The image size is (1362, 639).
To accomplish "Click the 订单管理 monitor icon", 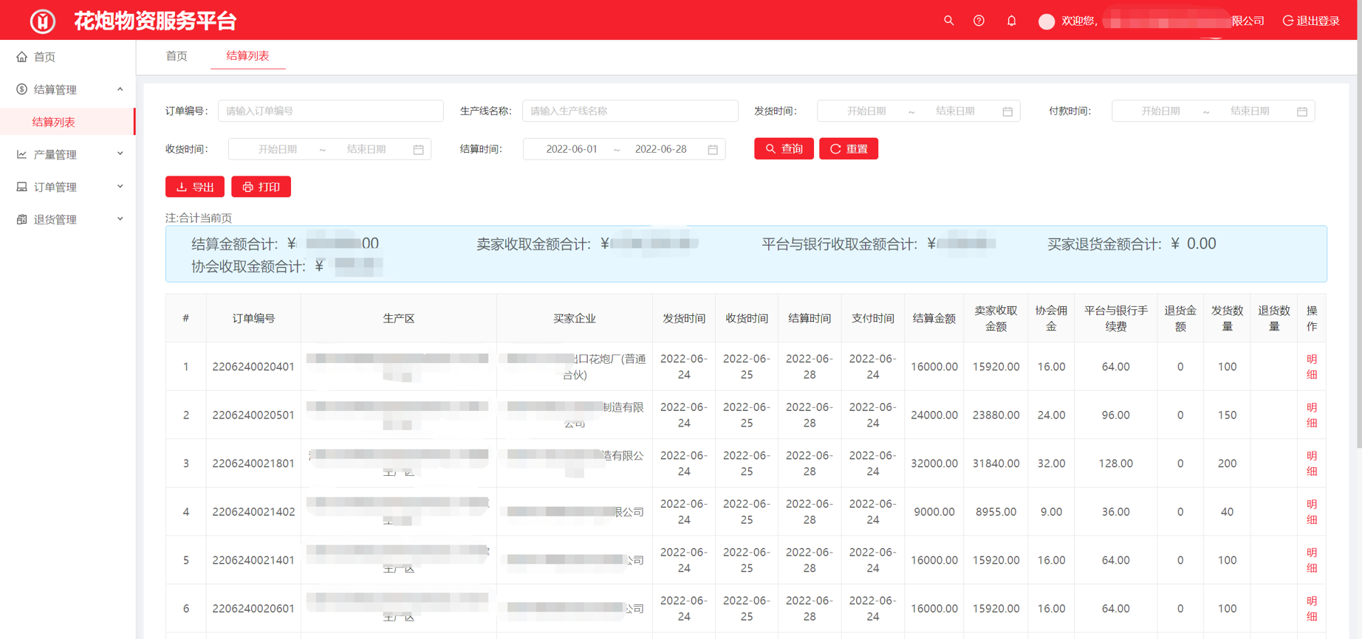I will coord(21,187).
